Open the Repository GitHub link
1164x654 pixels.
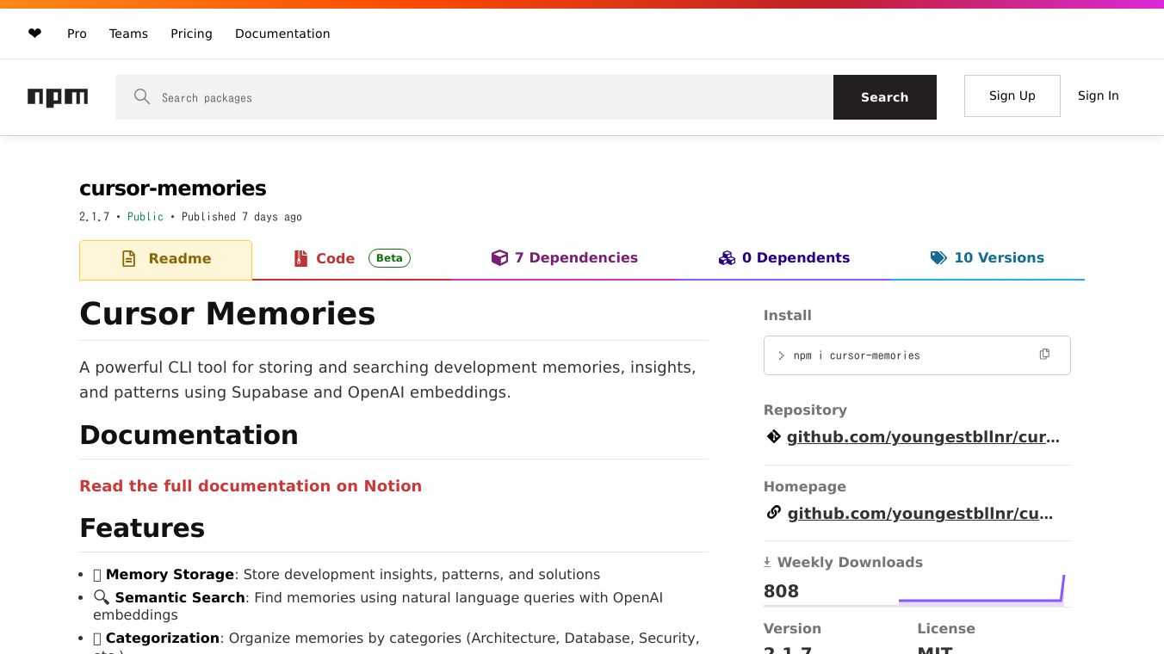[923, 437]
